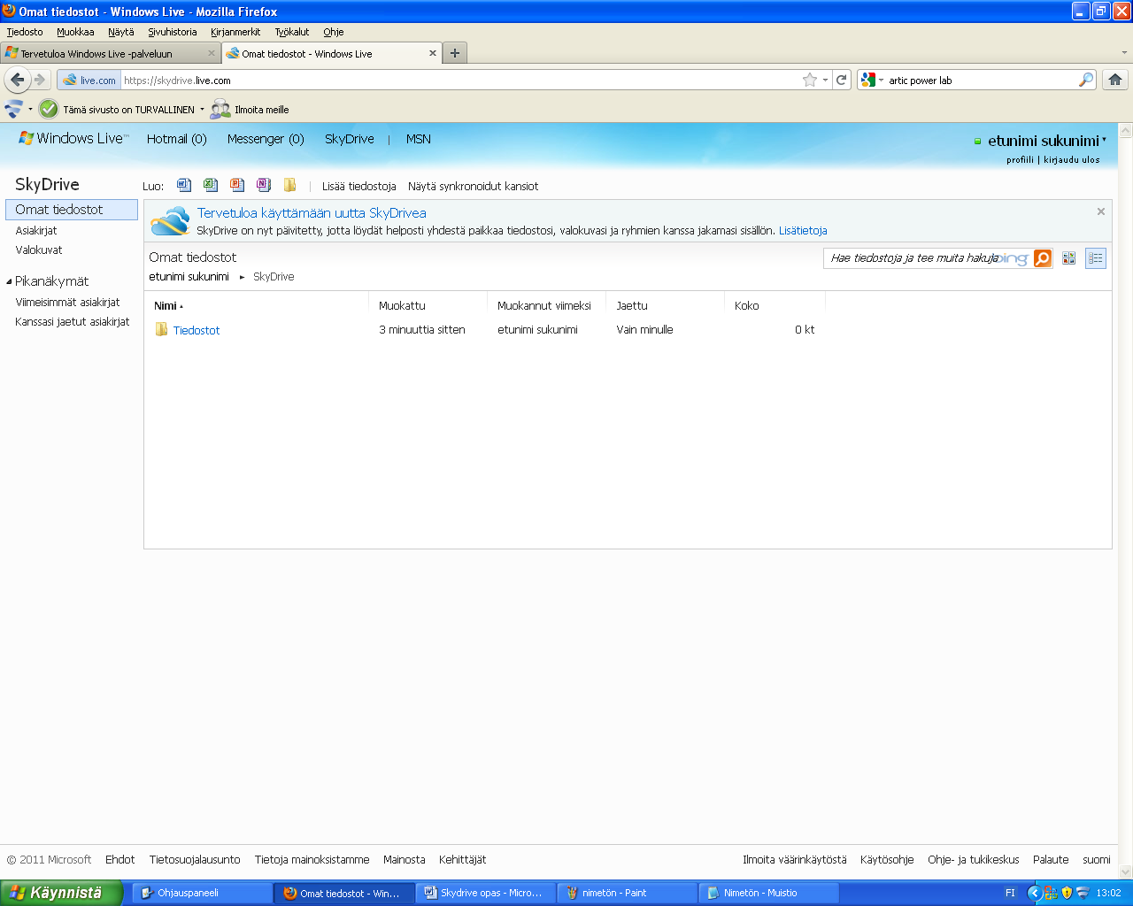Open the list all tabs dropdown

1125,52
